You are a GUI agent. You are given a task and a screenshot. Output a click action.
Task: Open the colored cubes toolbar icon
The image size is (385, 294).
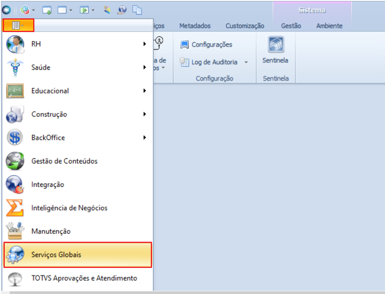(25, 10)
